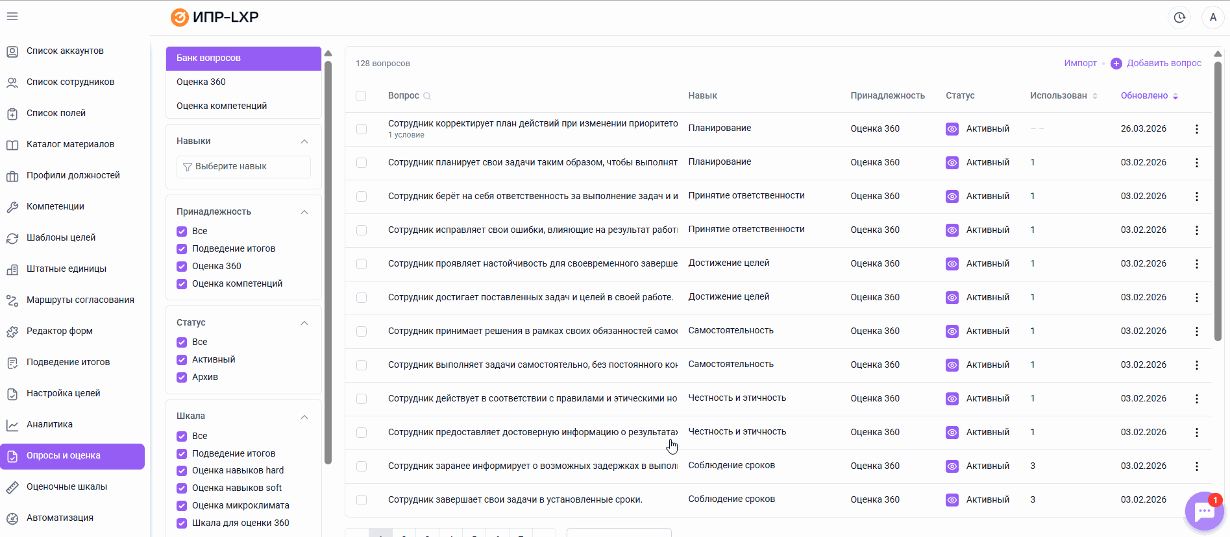Image resolution: width=1230 pixels, height=537 pixels.
Task: Click the Профили должностей briefcase icon
Action: 12,176
